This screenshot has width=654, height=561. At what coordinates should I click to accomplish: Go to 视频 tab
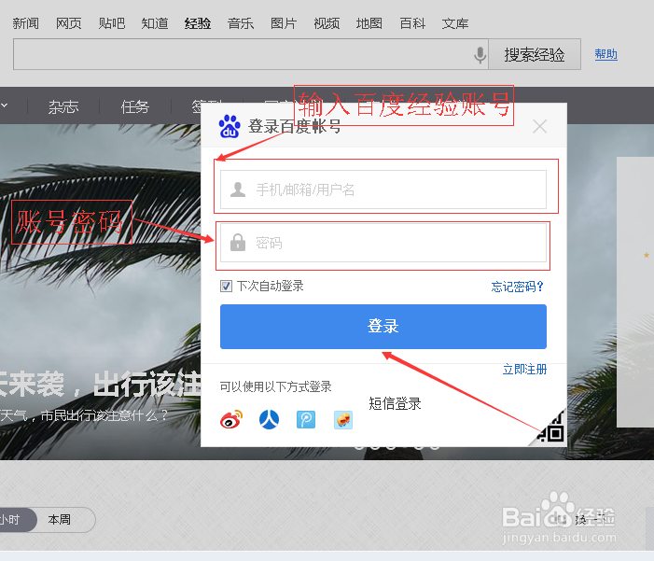point(327,23)
